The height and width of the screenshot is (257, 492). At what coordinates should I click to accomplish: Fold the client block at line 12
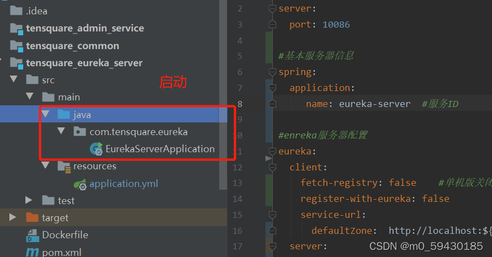(x=272, y=167)
